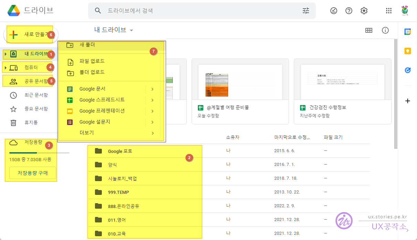Click the cloud icon for 저장용량
This screenshot has width=417, height=240.
pos(13,143)
